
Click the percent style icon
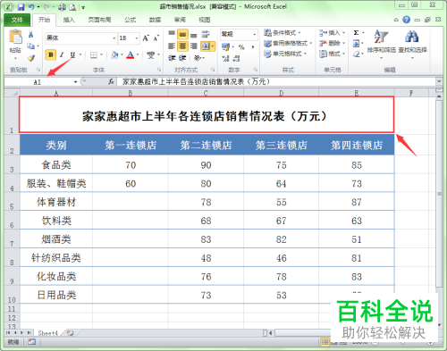tap(241, 47)
